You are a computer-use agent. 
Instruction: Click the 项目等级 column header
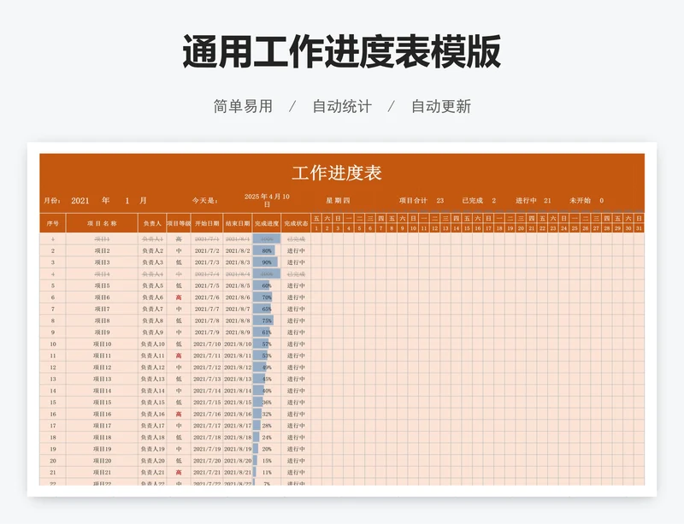pos(179,223)
